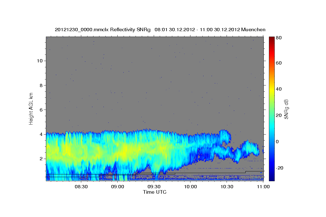The width and height of the screenshot is (326, 217).
Task: Click the 'SNRg dB' colorbar label
Action: click(286, 109)
